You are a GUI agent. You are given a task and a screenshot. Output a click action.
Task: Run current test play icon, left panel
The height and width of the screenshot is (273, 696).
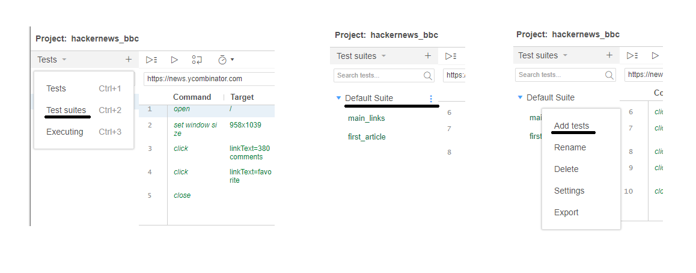(174, 60)
